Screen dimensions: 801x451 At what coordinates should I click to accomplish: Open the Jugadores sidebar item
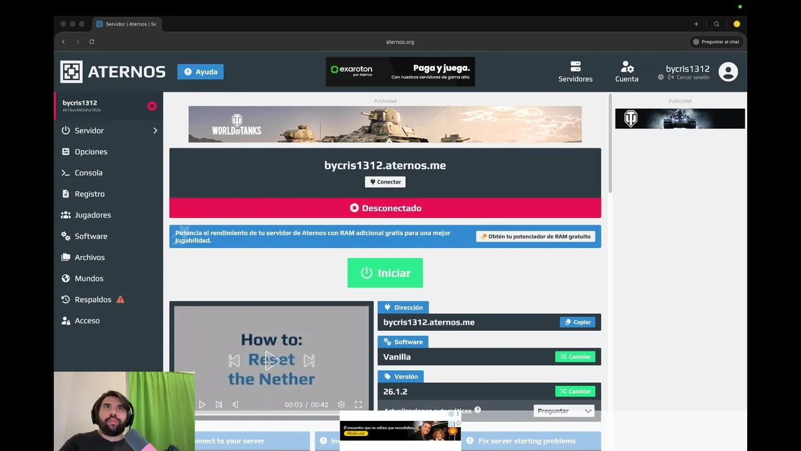point(109,215)
